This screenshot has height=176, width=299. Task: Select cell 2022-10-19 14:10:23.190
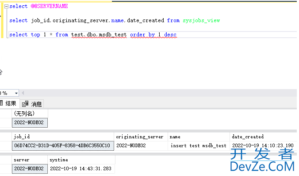tap(263, 146)
